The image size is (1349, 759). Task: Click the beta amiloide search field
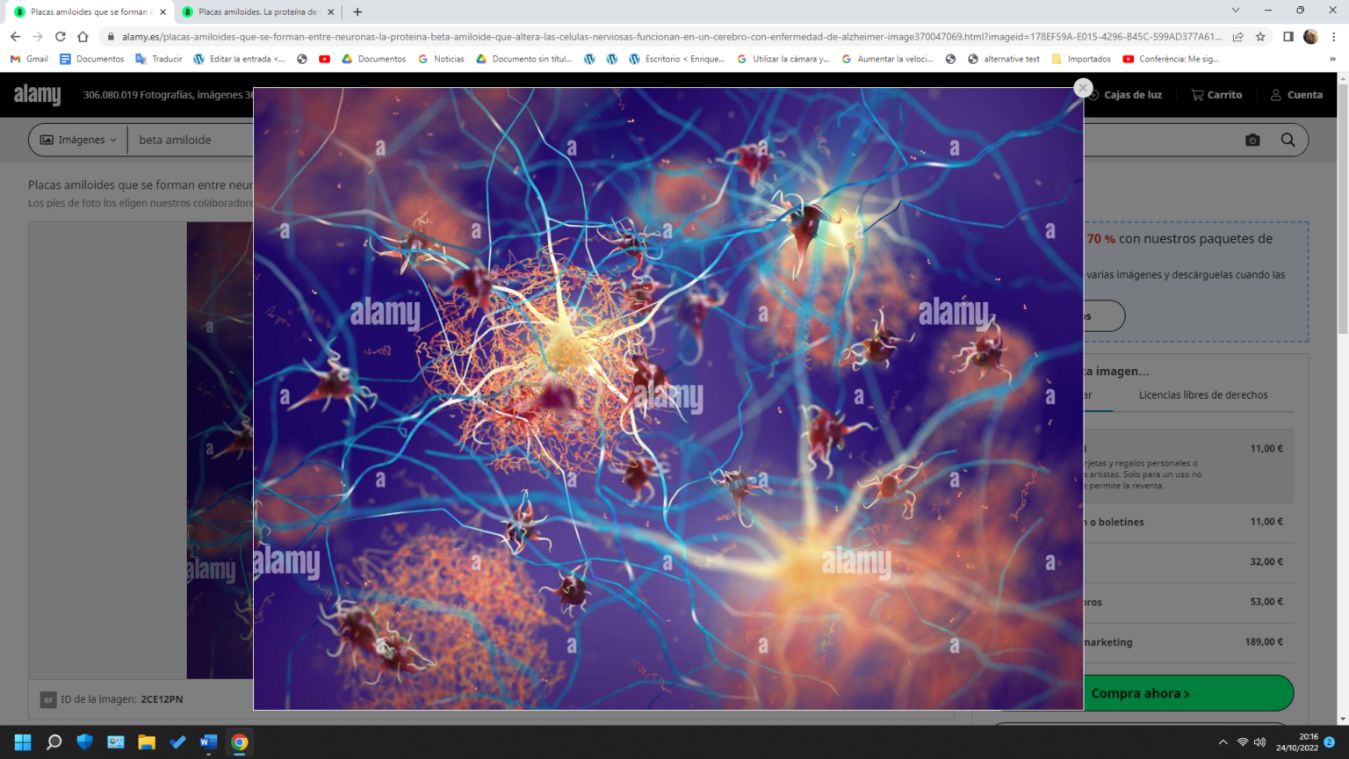click(x=192, y=140)
